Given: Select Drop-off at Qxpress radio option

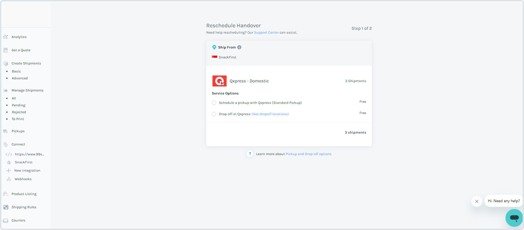Looking at the screenshot, I should 214,114.
